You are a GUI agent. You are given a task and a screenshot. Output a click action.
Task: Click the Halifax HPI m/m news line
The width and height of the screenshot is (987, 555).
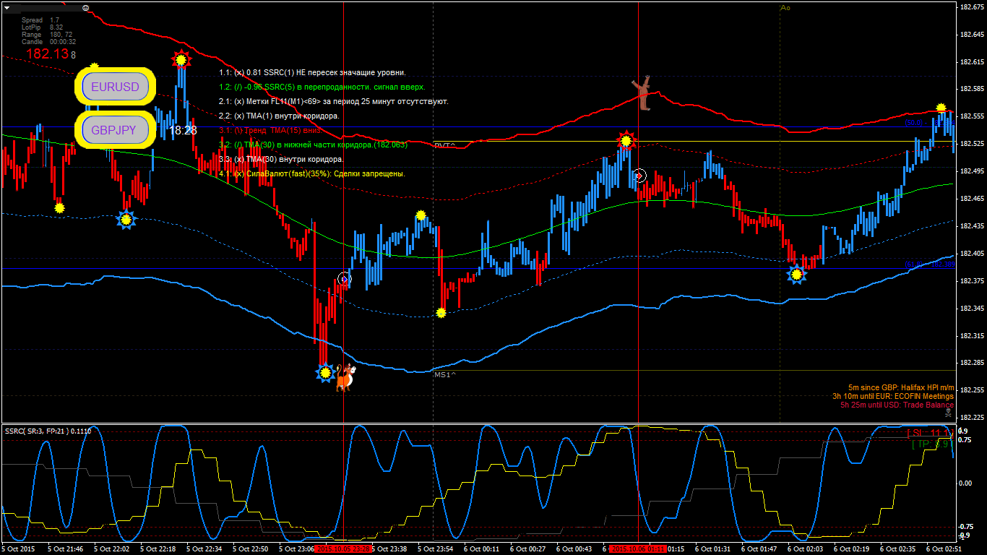(900, 388)
